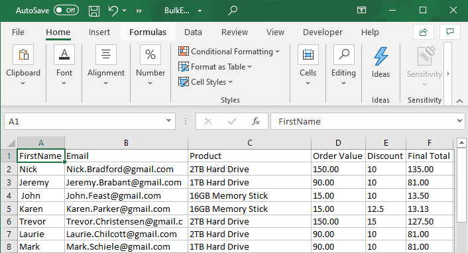The height and width of the screenshot is (253, 468).
Task: Expand the Editing group chevron
Action: point(343,83)
